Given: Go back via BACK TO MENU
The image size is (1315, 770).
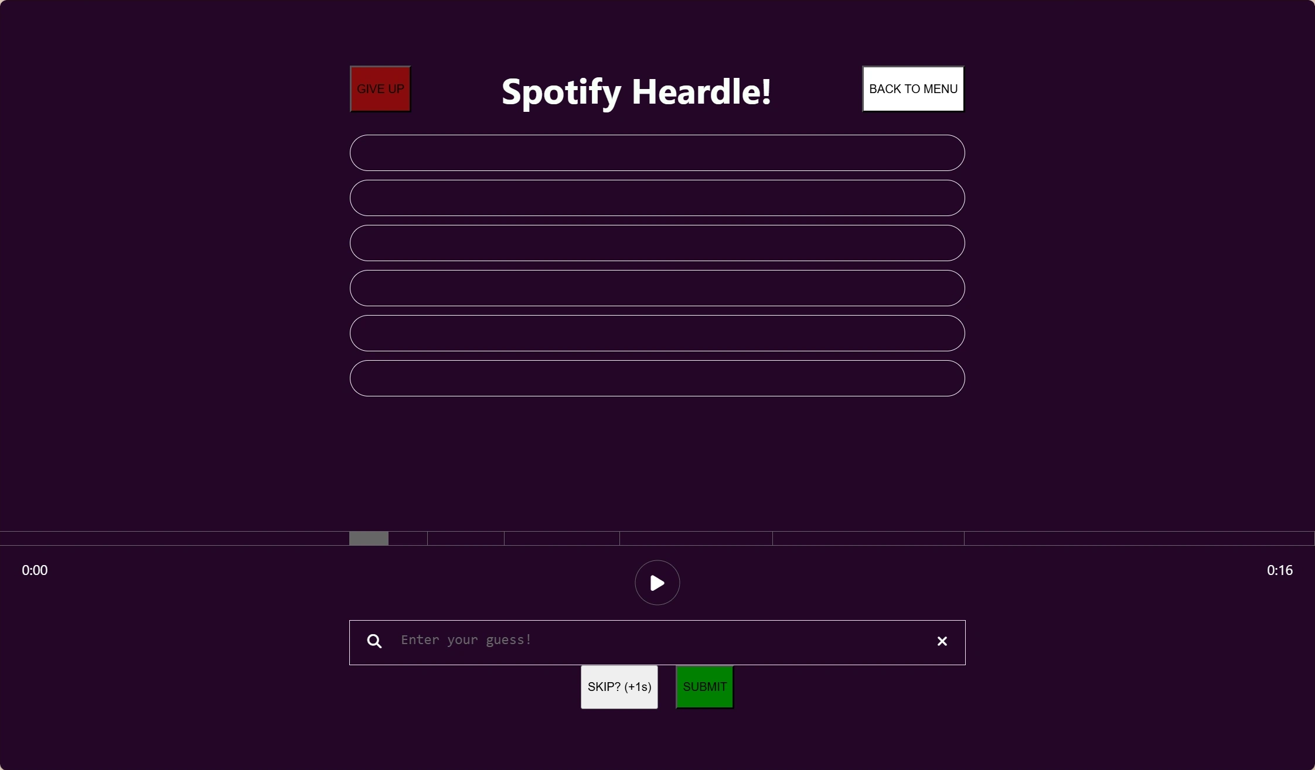Looking at the screenshot, I should point(913,89).
